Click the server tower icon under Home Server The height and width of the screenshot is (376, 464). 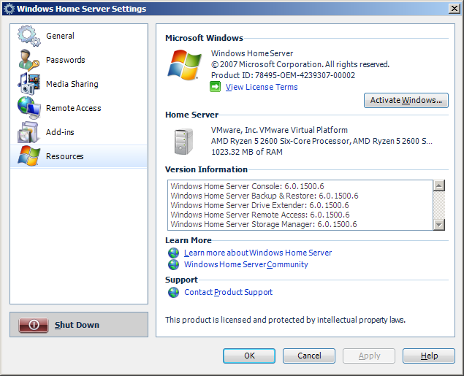click(x=183, y=142)
